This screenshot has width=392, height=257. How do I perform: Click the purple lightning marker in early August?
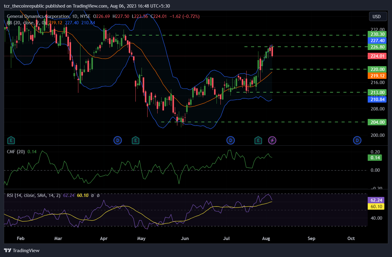(x=272, y=140)
